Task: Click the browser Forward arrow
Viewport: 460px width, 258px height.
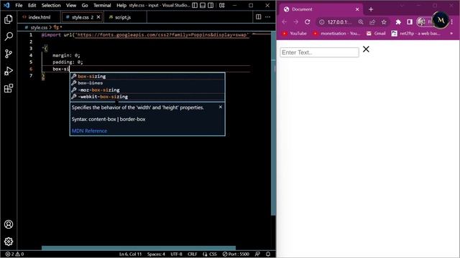Action: click(295, 22)
